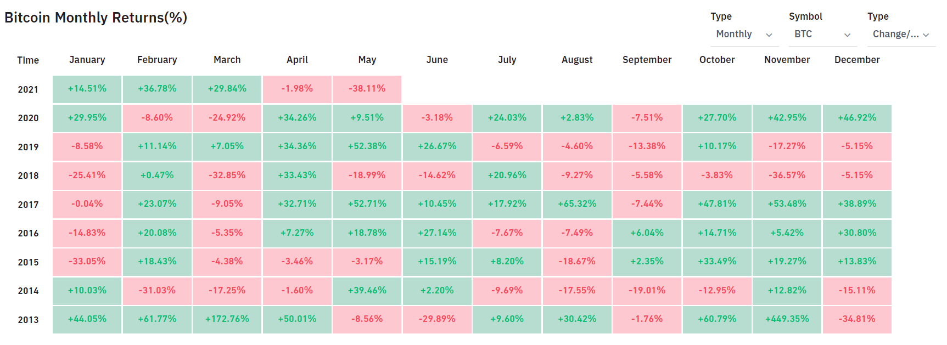Click the Bitcoin Monthly Returns(%) title
The height and width of the screenshot is (345, 947).
point(96,18)
